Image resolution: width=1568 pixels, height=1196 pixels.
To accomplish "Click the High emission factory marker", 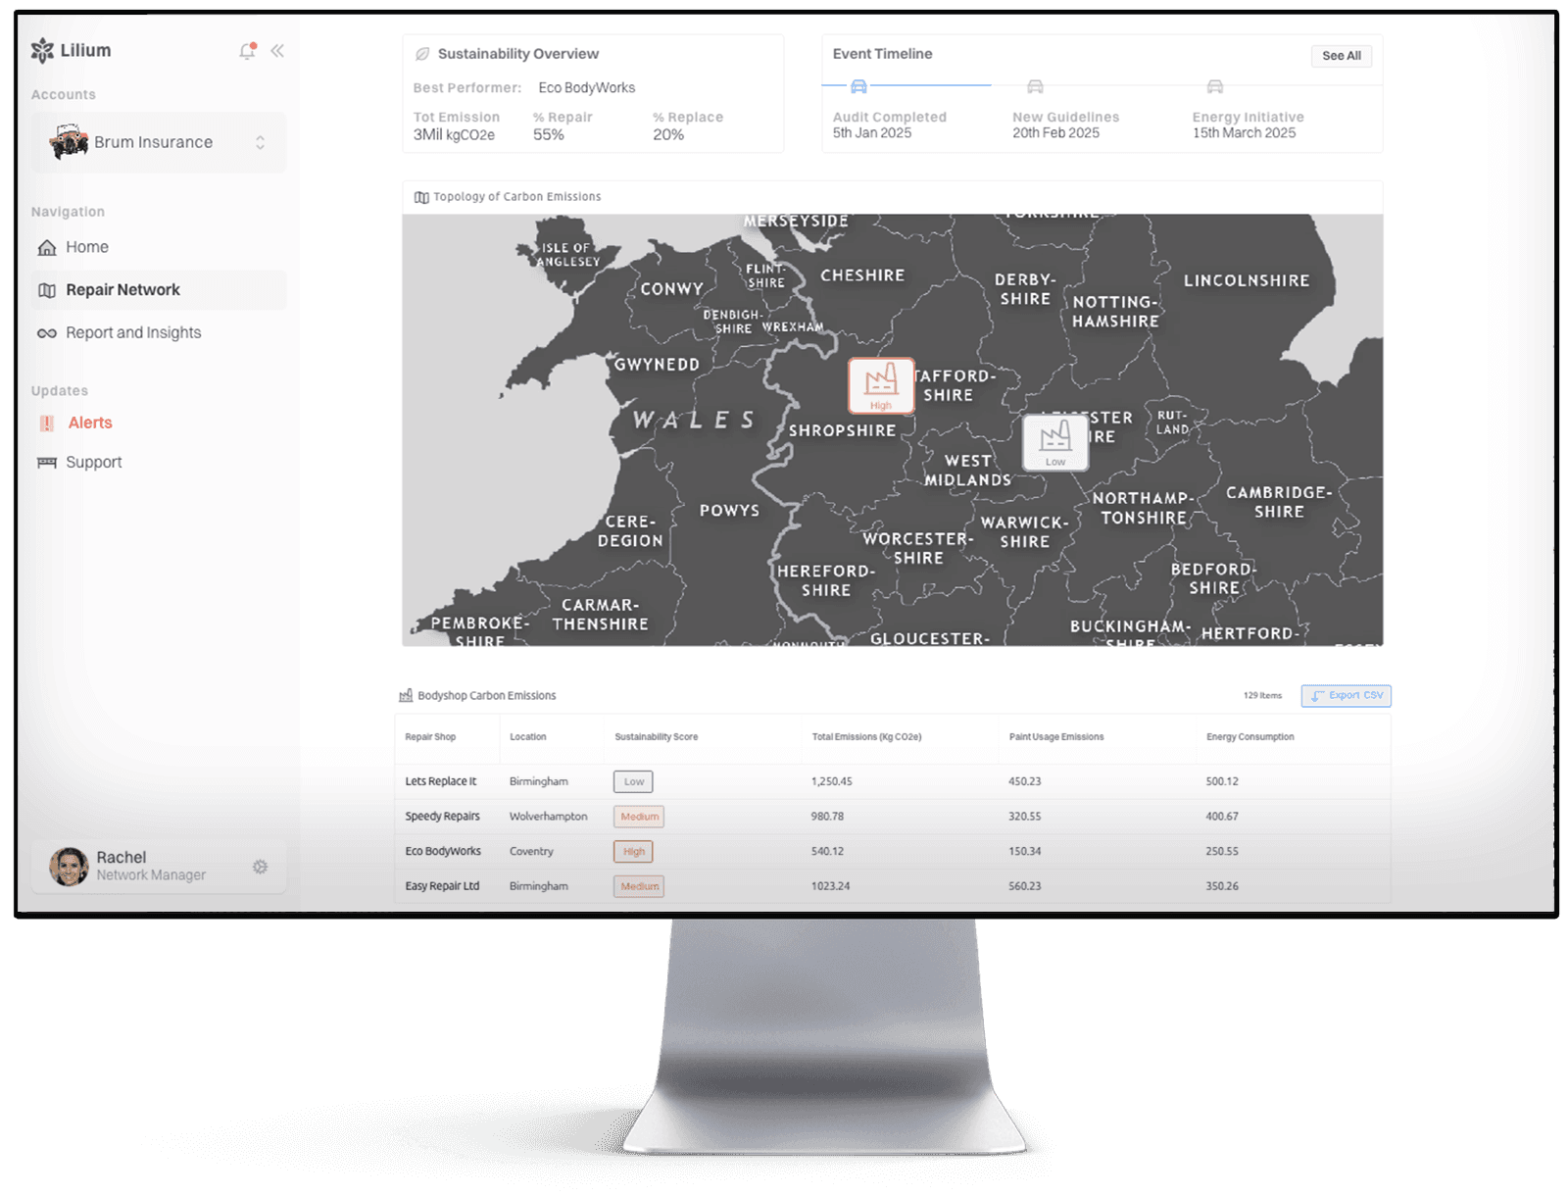I will 881,385.
